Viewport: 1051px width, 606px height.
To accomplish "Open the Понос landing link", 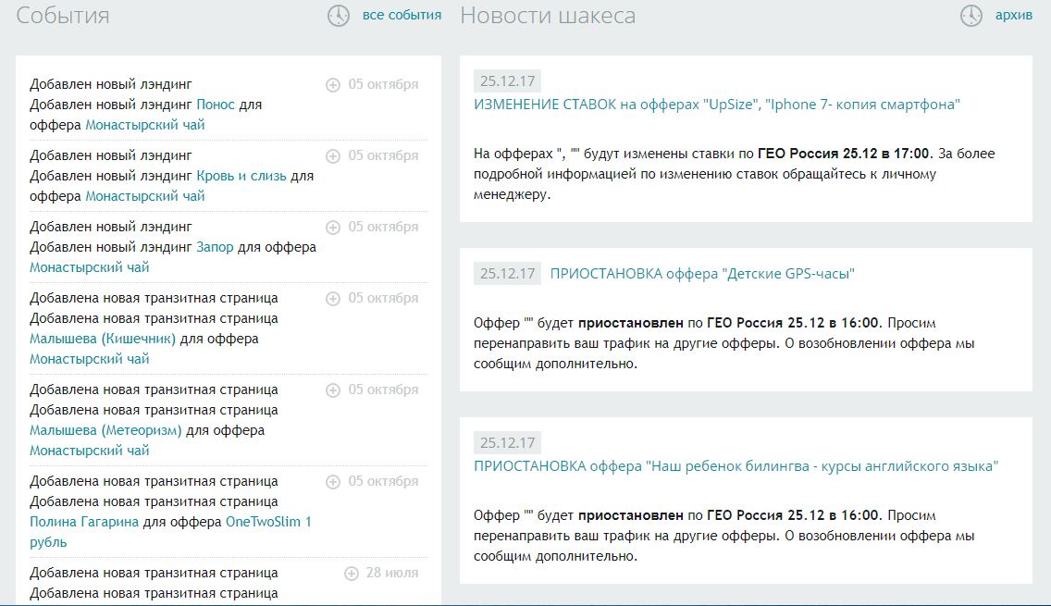I will 216,105.
